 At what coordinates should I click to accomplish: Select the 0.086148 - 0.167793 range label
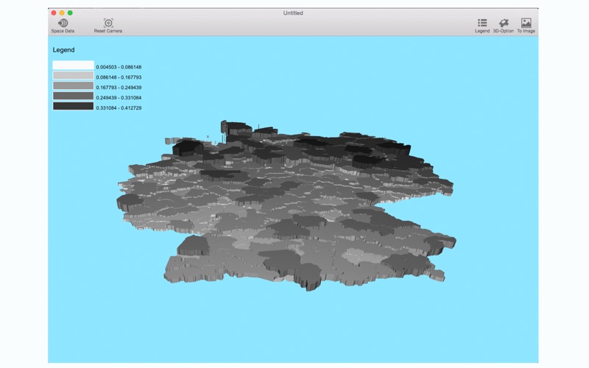[119, 77]
